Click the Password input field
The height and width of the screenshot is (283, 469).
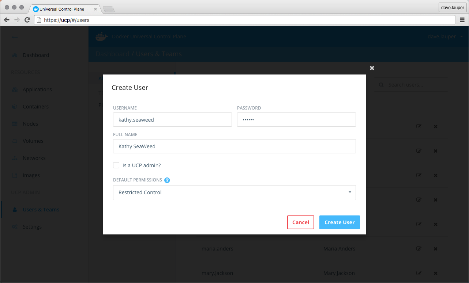pos(296,119)
